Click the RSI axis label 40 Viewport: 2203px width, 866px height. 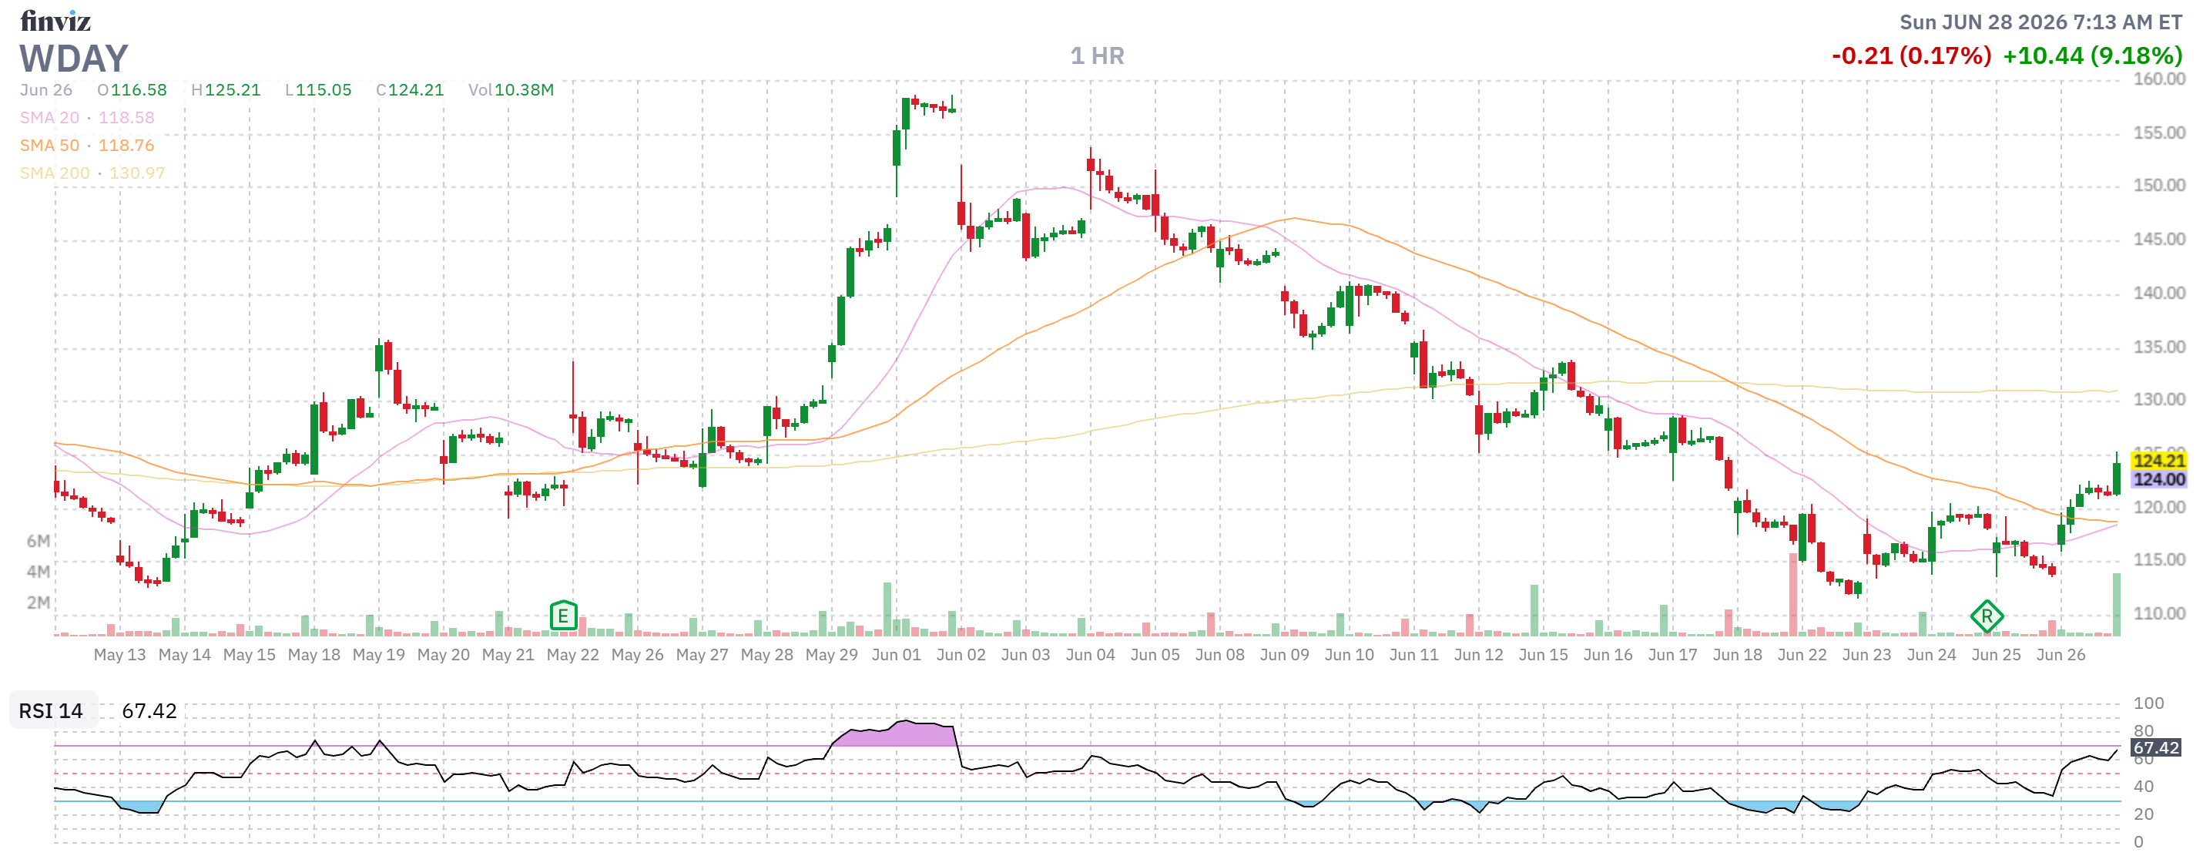[2143, 787]
